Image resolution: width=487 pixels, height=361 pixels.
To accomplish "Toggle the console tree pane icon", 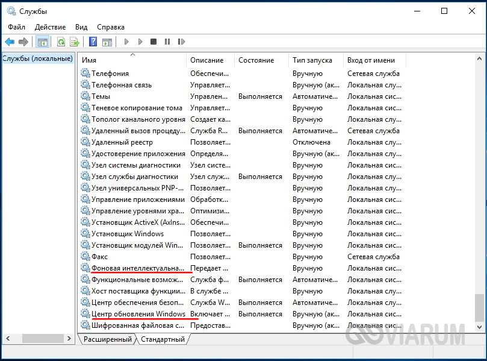I will coord(42,42).
